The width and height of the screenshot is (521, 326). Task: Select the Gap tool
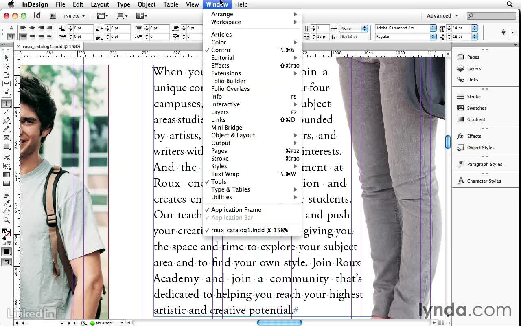pos(7,84)
